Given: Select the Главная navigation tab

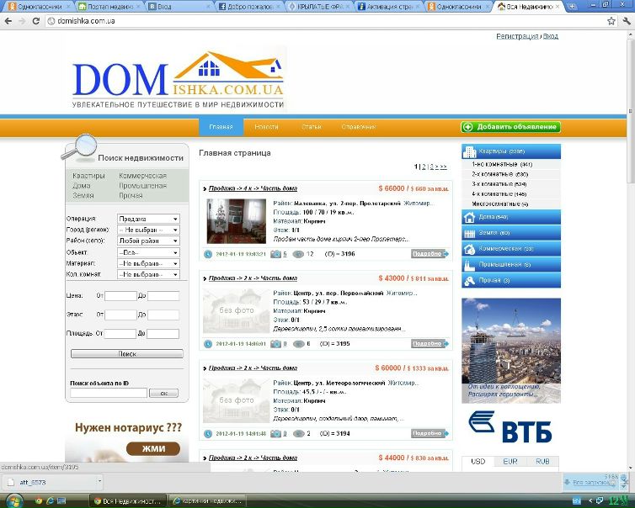Looking at the screenshot, I should pyautogui.click(x=221, y=127).
